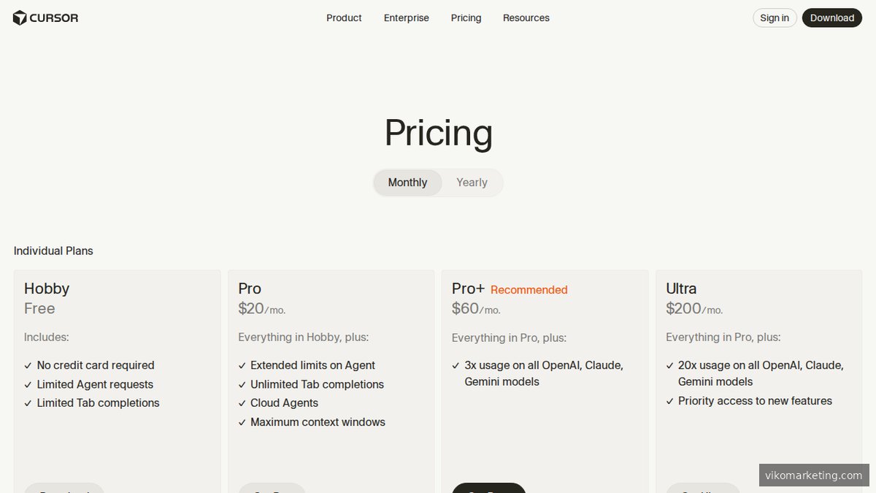Screen dimensions: 876x493
Task: Click checkmark icon beside No credit card required
Action: [x=28, y=365]
